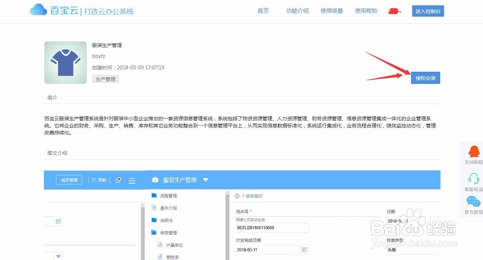This screenshot has width=483, height=260.
Task: Click the 生产管理 tag
Action: coord(105,79)
